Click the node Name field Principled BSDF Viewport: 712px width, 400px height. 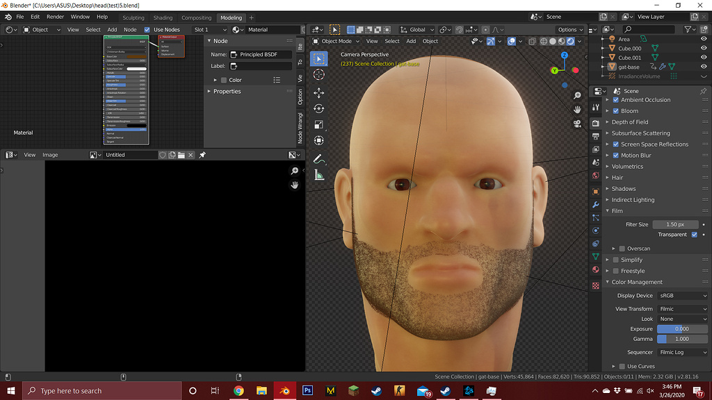coord(261,54)
